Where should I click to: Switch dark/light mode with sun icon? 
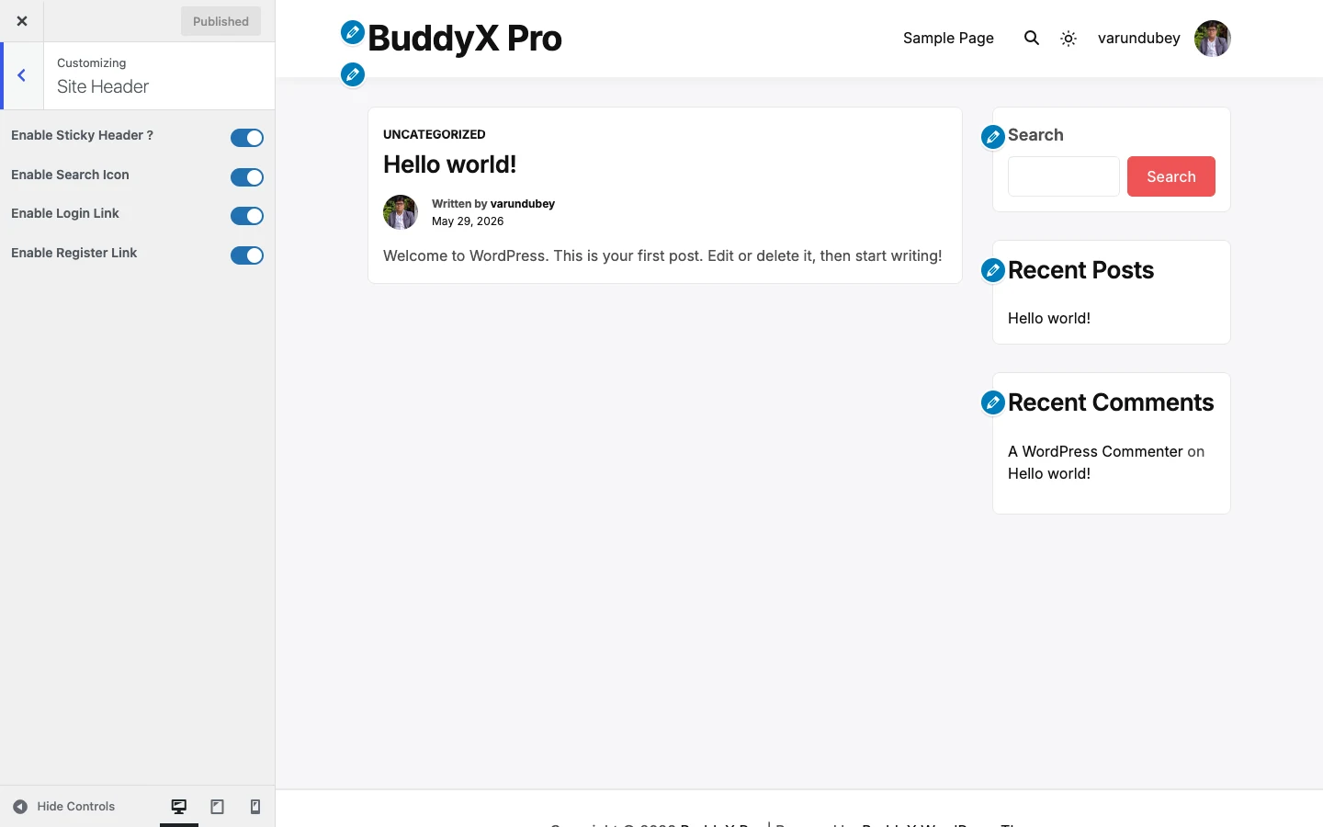pos(1069,39)
